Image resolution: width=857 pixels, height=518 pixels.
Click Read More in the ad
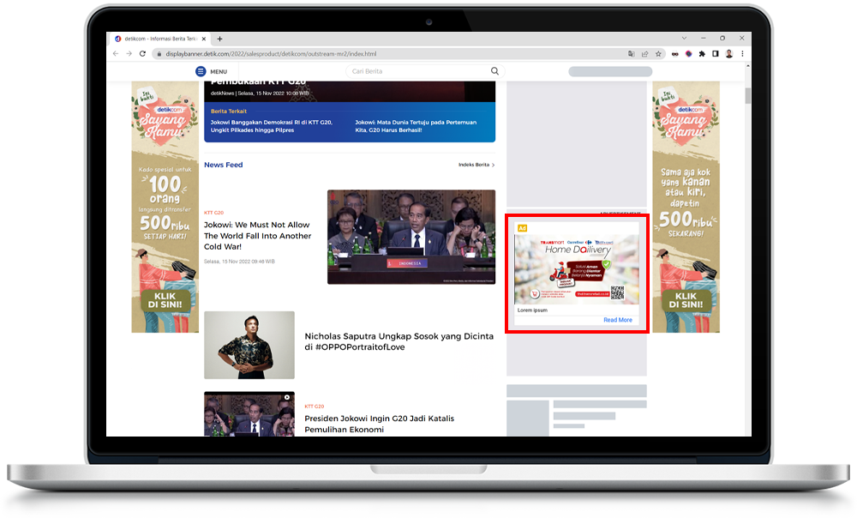point(617,320)
